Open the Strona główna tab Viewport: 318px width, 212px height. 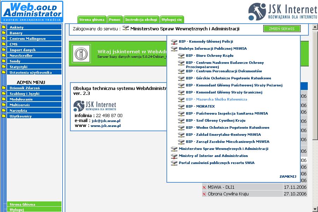point(92,20)
